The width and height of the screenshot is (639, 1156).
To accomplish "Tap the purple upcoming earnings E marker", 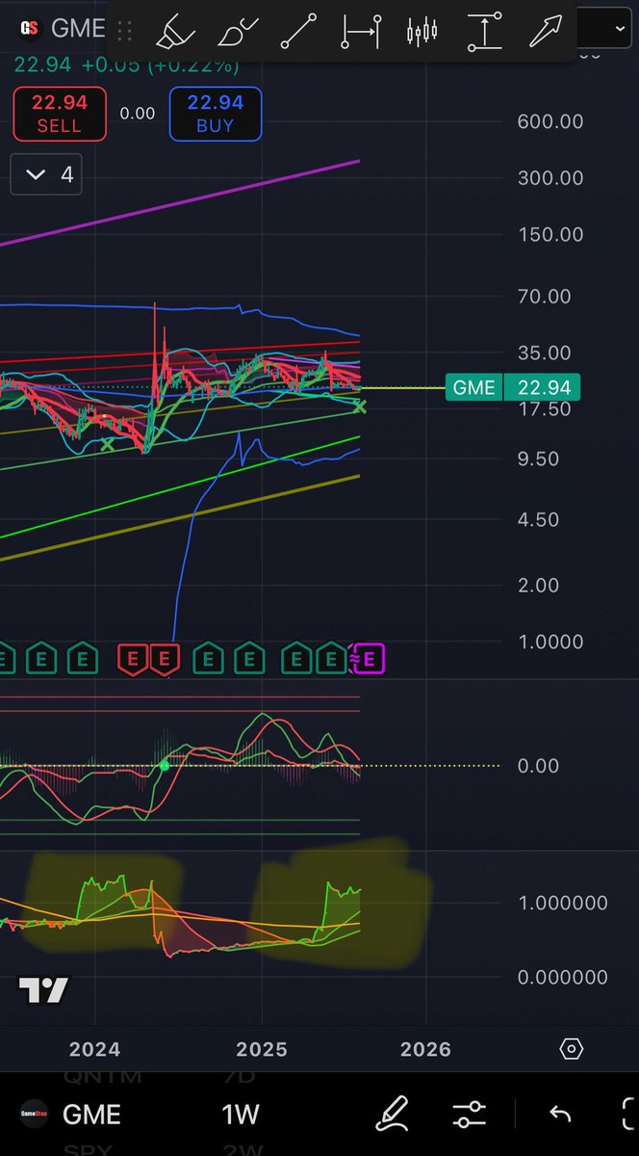I will click(371, 660).
